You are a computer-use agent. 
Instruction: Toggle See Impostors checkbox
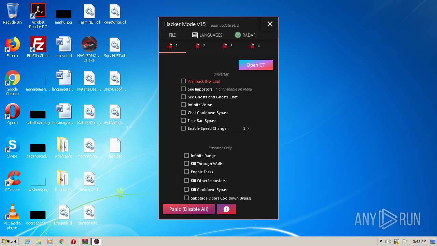(x=183, y=89)
